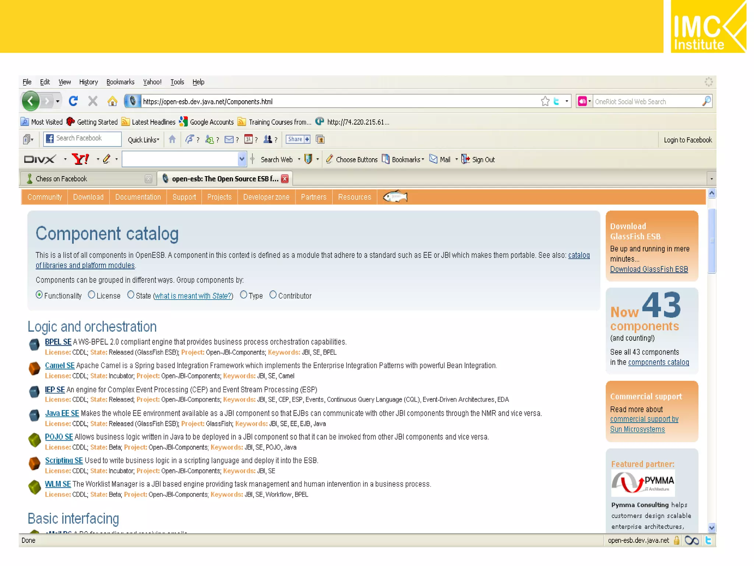
Task: Click the Download GlassFish ESB link
Action: [649, 269]
